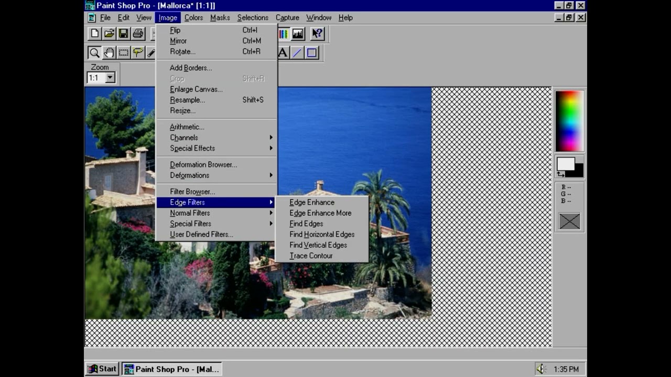Click the black background color swatch
The image size is (671, 377).
[579, 171]
